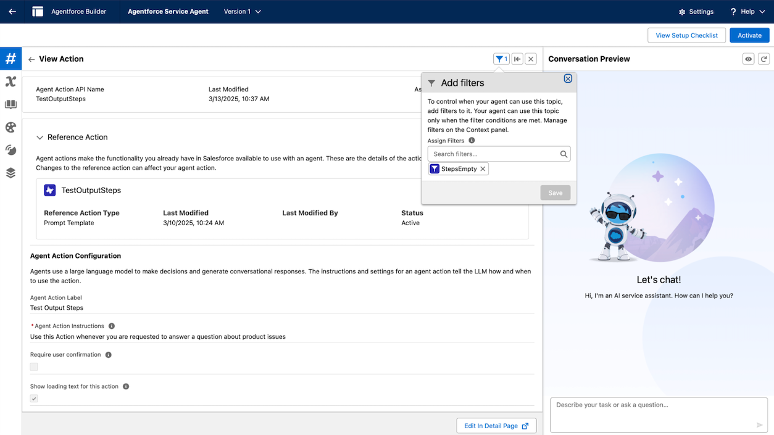Open the connections icon below the palette
This screenshot has height=435, width=774.
pyautogui.click(x=10, y=149)
